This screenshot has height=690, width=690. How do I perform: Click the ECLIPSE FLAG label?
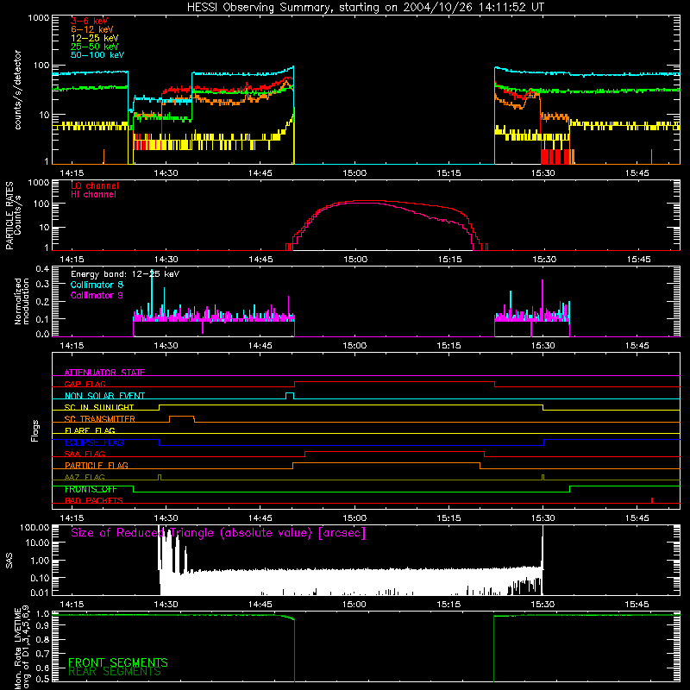tap(94, 442)
